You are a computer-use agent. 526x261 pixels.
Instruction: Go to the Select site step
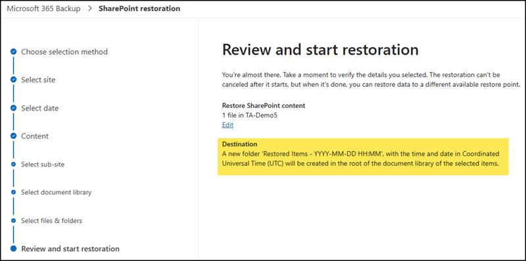(x=38, y=80)
